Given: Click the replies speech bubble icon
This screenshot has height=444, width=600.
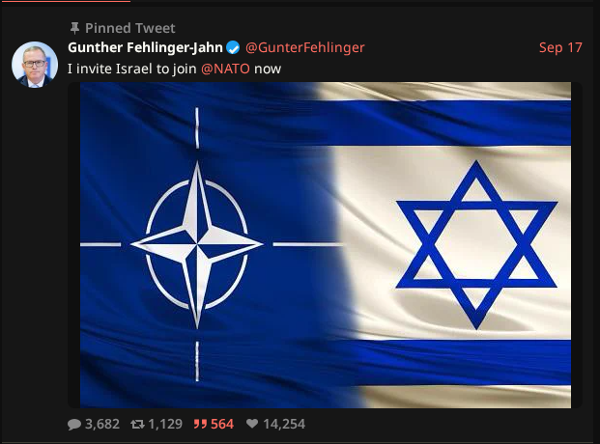Looking at the screenshot, I should point(74,424).
